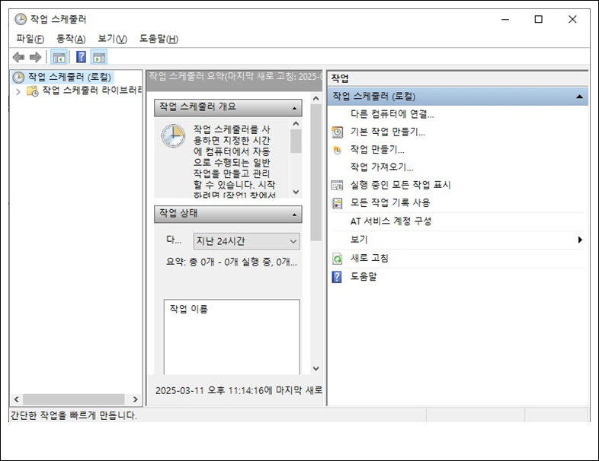Image resolution: width=599 pixels, height=461 pixels.
Task: Open the 도움말(H) menu
Action: pos(159,39)
